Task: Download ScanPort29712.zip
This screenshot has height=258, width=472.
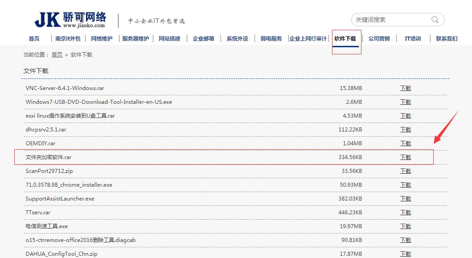Action: [405, 171]
